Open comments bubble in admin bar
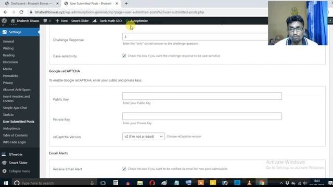 [x=45, y=21]
